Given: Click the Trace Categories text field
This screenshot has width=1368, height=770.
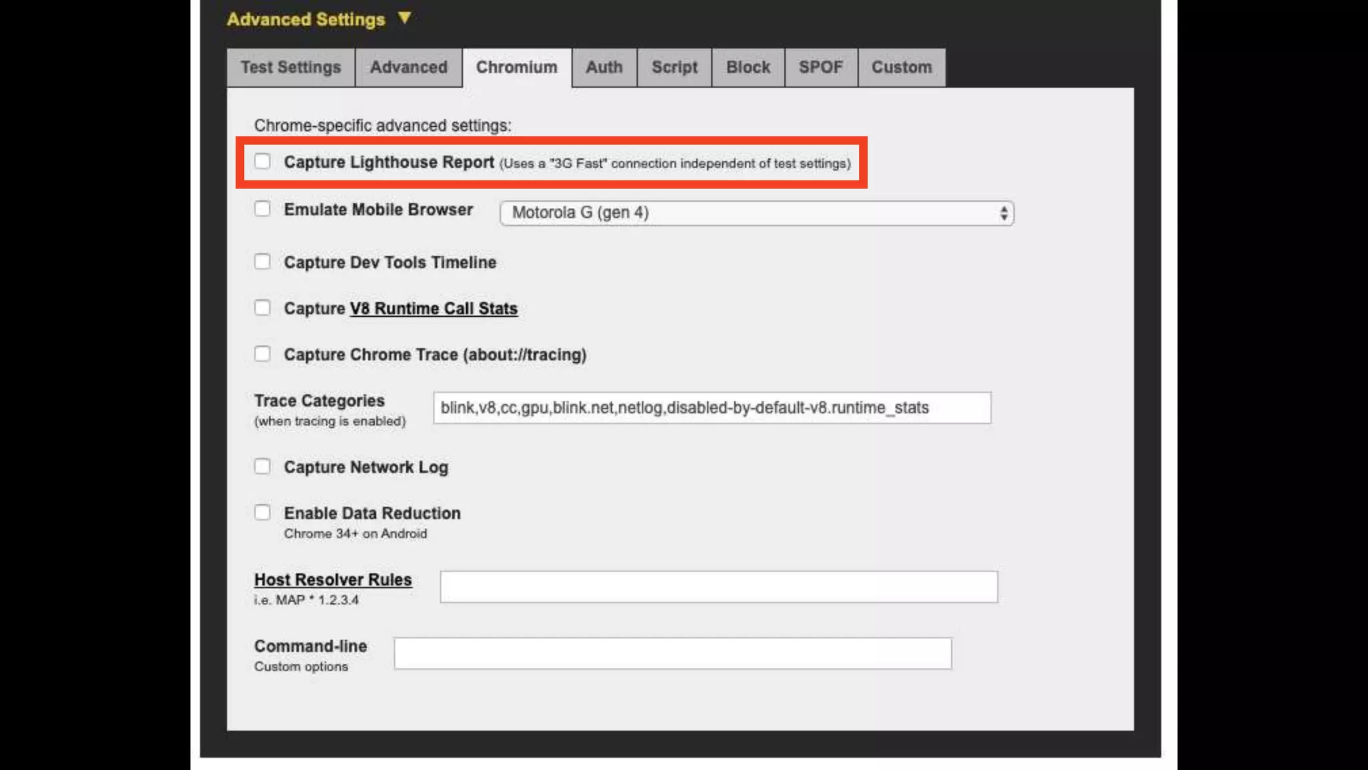Looking at the screenshot, I should (x=711, y=408).
